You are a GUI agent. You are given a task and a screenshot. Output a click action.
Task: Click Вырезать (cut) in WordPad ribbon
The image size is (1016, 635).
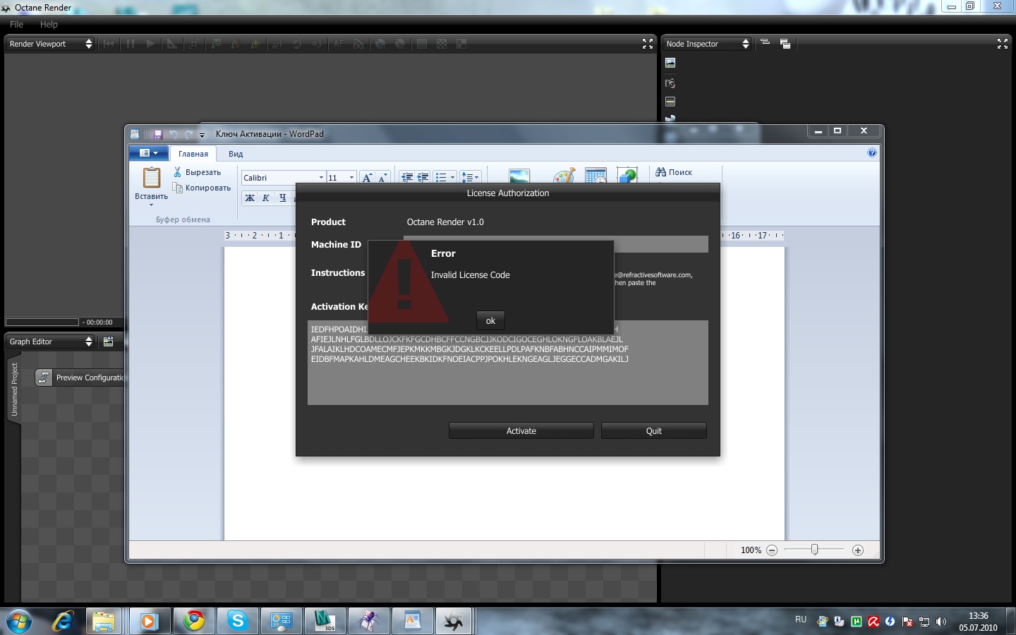point(198,172)
